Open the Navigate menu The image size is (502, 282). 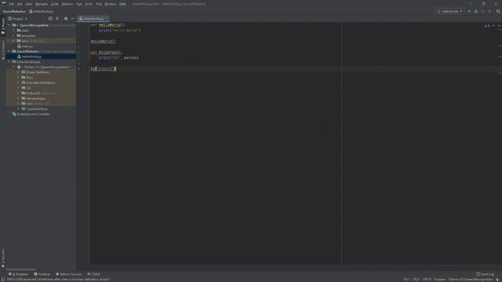(42, 4)
